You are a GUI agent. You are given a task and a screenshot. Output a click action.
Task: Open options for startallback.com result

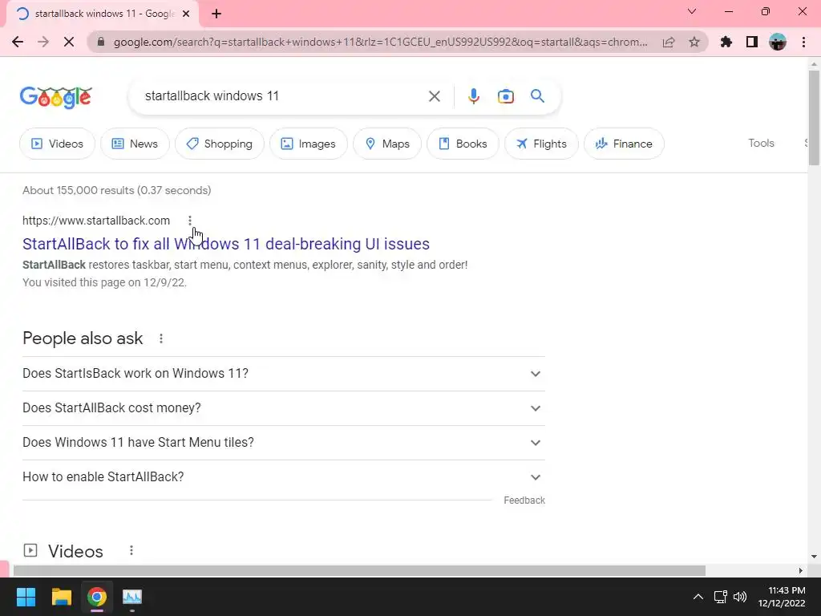click(190, 221)
